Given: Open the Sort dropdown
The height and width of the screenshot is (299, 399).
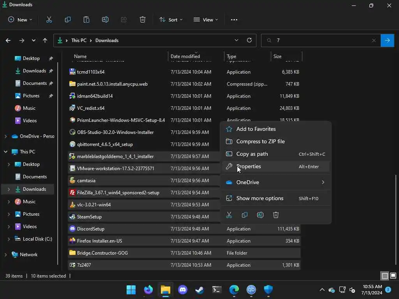Looking at the screenshot, I should point(171,19).
